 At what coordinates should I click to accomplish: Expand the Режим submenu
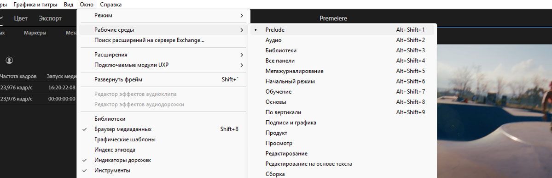[163, 16]
